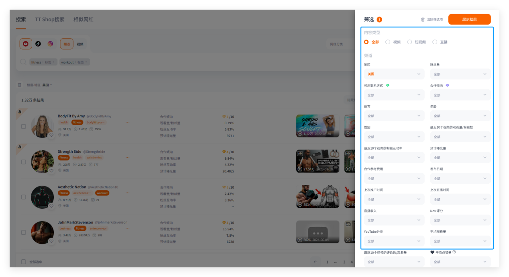Tick the checkbox for Strength Side row
Image resolution: width=509 pixels, height=277 pixels.
pyautogui.click(x=23, y=162)
